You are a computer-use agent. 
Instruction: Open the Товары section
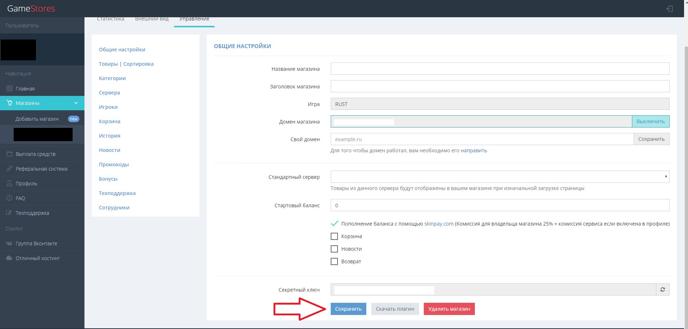[108, 64]
